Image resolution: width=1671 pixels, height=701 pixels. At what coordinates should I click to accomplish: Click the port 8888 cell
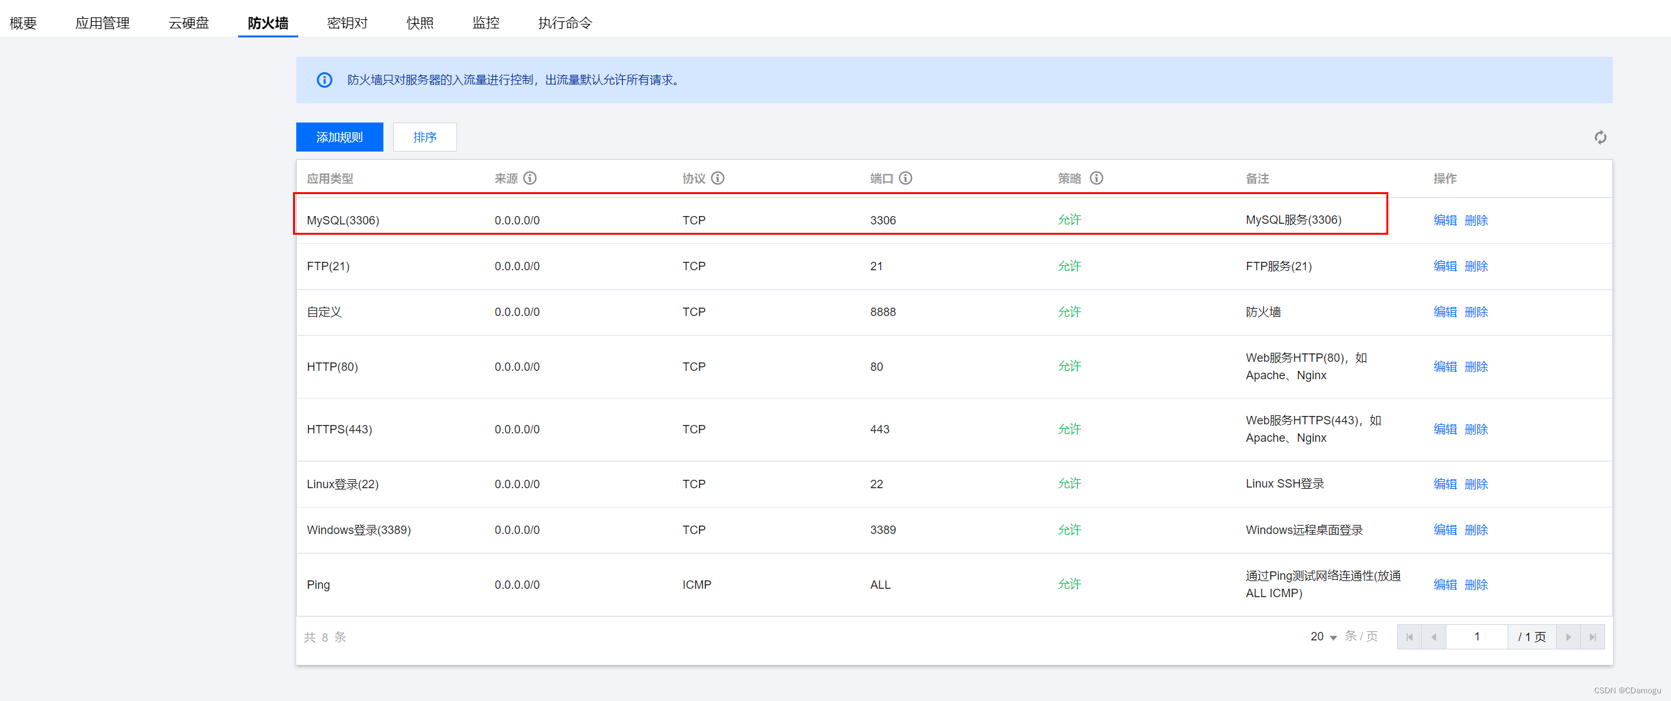pyautogui.click(x=882, y=312)
